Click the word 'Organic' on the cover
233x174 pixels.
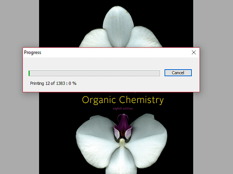coord(99,100)
